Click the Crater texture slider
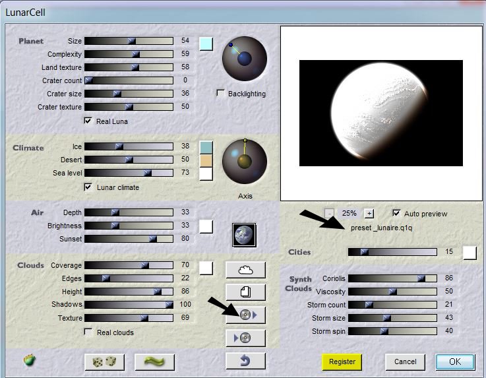 (129, 107)
